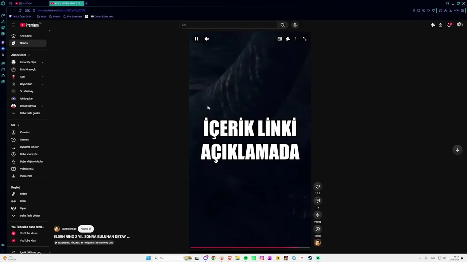Open Spotify from the taskbar
The height and width of the screenshot is (262, 467).
246,258
